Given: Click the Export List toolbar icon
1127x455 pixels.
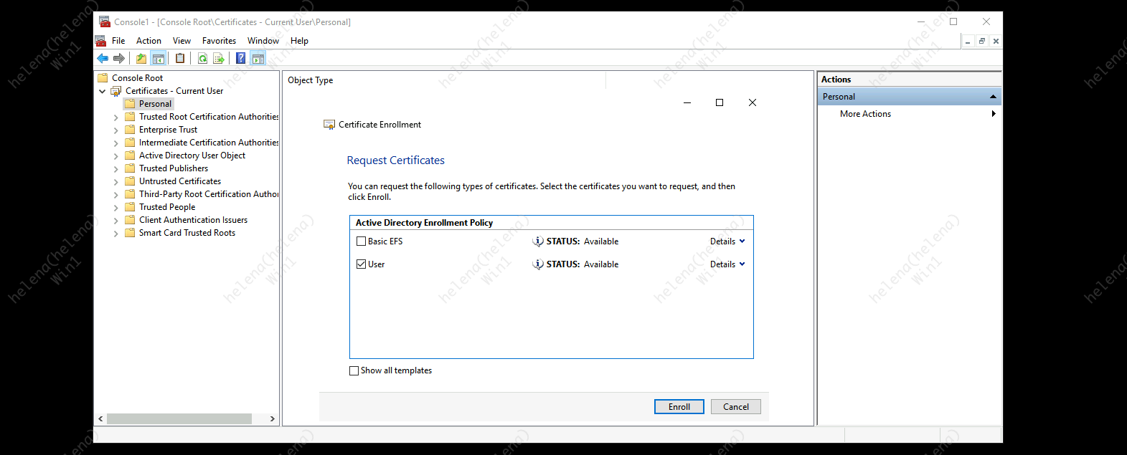Looking at the screenshot, I should click(x=219, y=59).
